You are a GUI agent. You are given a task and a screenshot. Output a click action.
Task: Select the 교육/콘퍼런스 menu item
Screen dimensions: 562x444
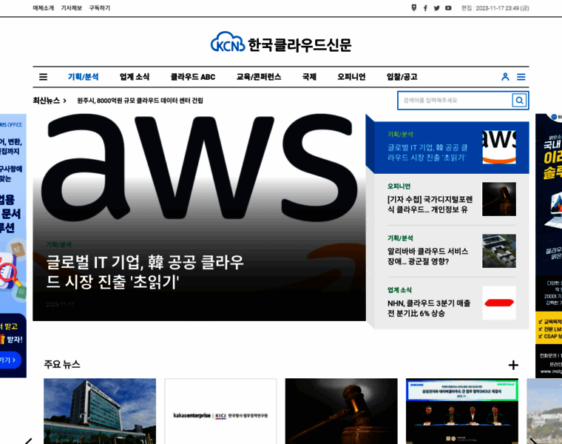(258, 77)
